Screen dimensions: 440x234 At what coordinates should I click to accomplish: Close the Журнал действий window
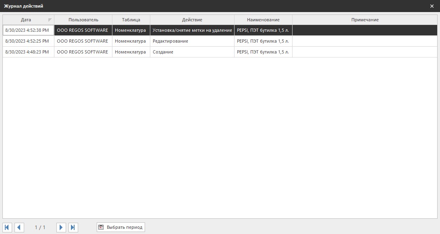(432, 6)
